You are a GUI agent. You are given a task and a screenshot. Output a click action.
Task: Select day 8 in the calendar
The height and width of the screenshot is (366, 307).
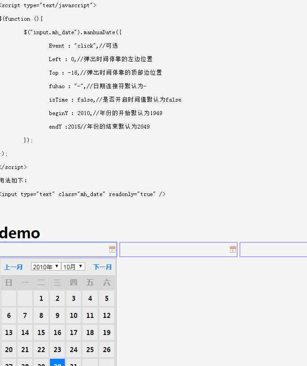click(41, 315)
